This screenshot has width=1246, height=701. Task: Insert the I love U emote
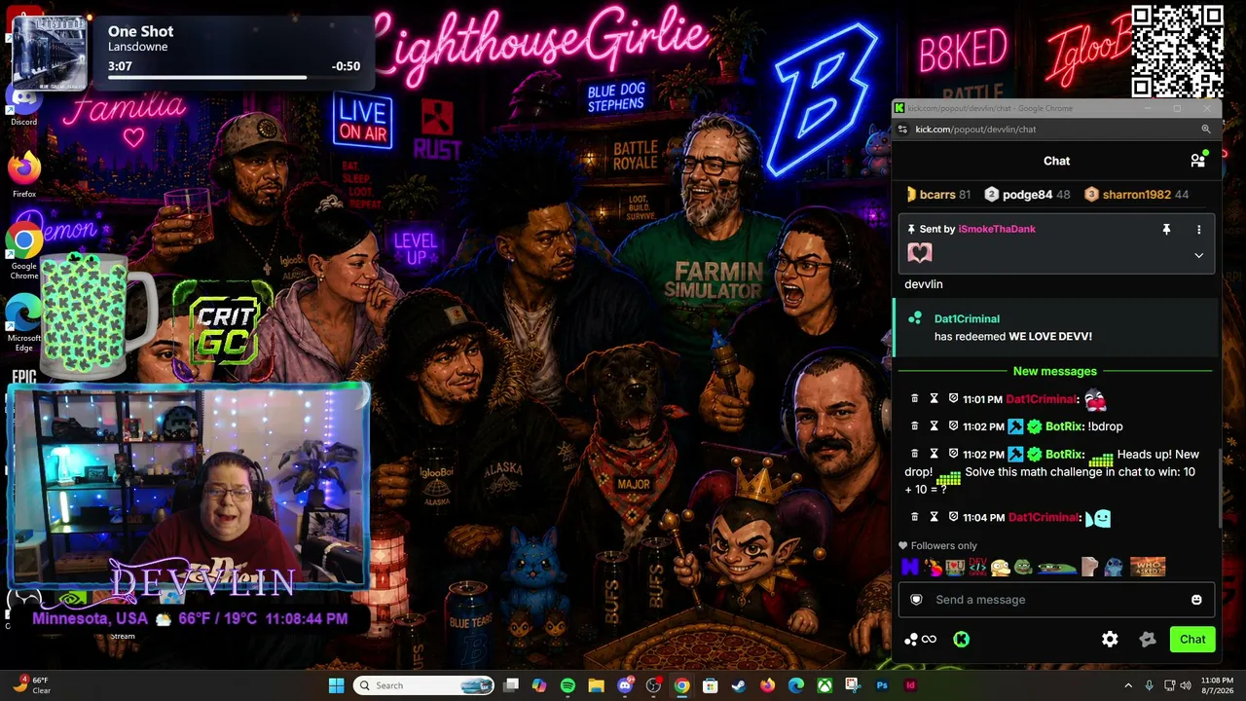tap(955, 567)
